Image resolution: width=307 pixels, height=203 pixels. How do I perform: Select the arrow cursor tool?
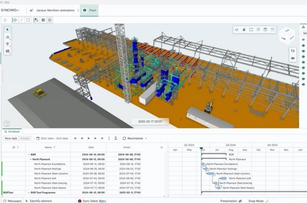tap(8, 30)
